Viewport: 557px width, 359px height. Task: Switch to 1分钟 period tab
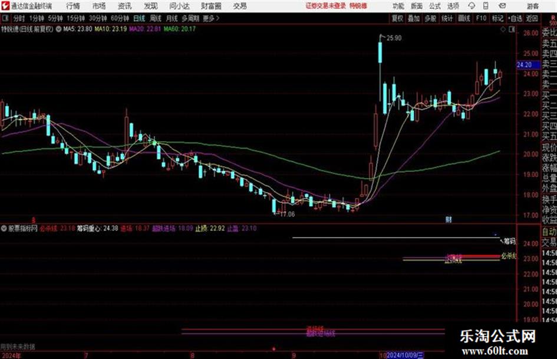37,18
